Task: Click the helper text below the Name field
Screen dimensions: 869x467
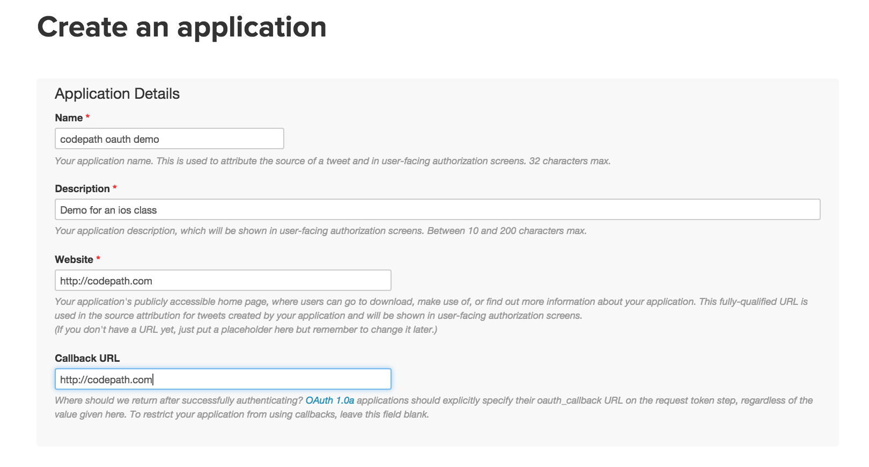Action: tap(333, 160)
